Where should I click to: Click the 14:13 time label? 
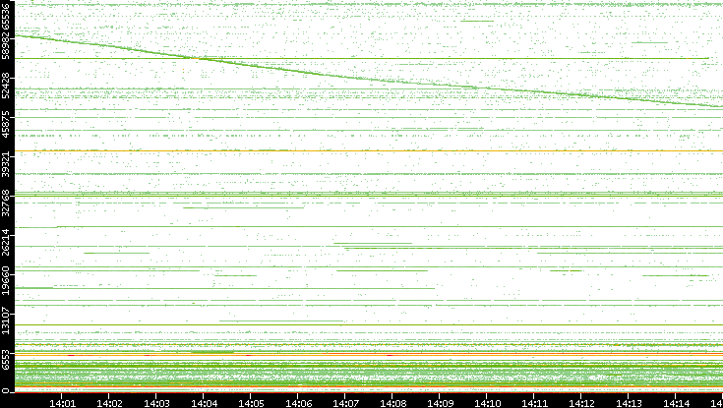coord(629,403)
